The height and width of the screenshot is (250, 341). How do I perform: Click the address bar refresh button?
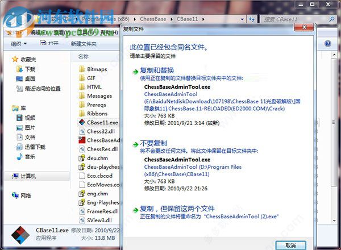[x=252, y=19]
